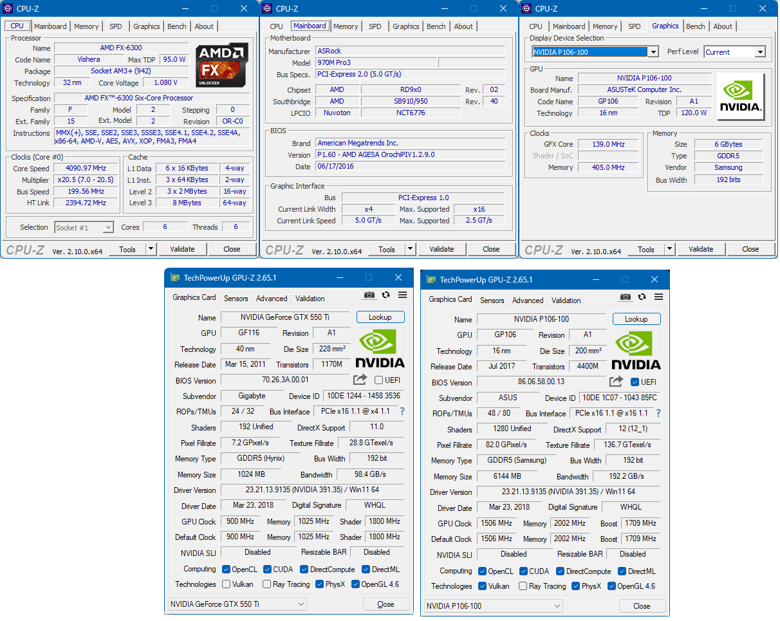Open the GPU selector showing GeForce GTX 550 Ti
Screen dimensions: 780x621
point(237,604)
